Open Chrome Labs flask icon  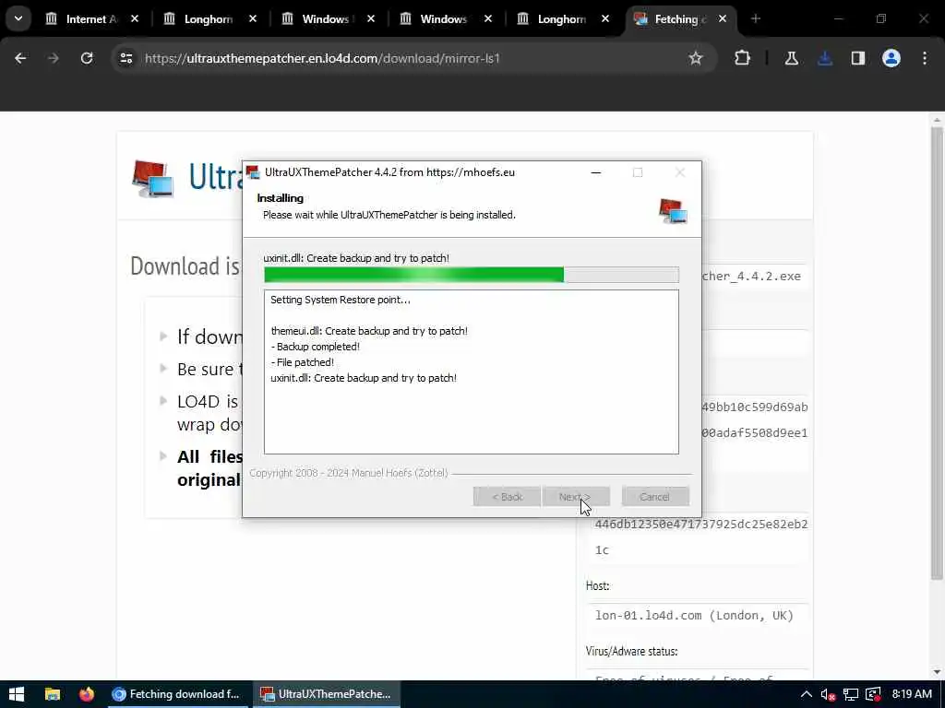[791, 58]
